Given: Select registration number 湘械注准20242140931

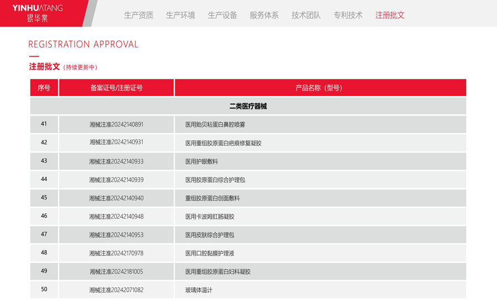Looking at the screenshot, I should point(117,143).
